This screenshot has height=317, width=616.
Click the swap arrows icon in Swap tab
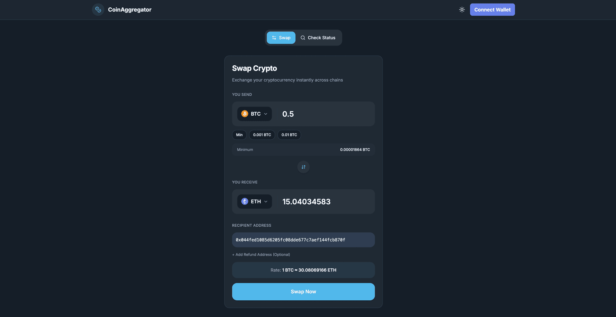click(x=274, y=38)
